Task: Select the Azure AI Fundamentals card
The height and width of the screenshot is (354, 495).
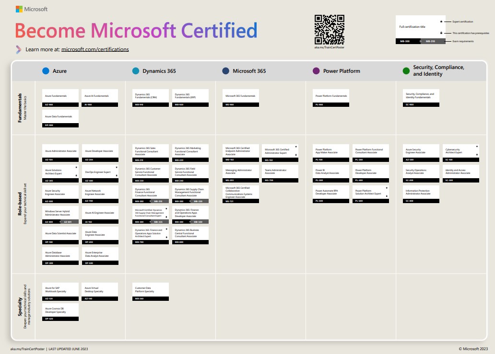Action: (100, 98)
